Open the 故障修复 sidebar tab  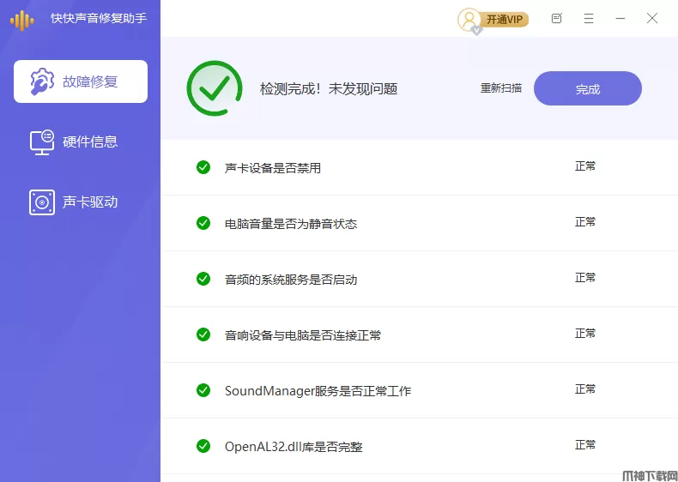[81, 81]
